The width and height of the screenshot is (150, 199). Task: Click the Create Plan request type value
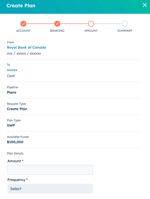(x=17, y=109)
